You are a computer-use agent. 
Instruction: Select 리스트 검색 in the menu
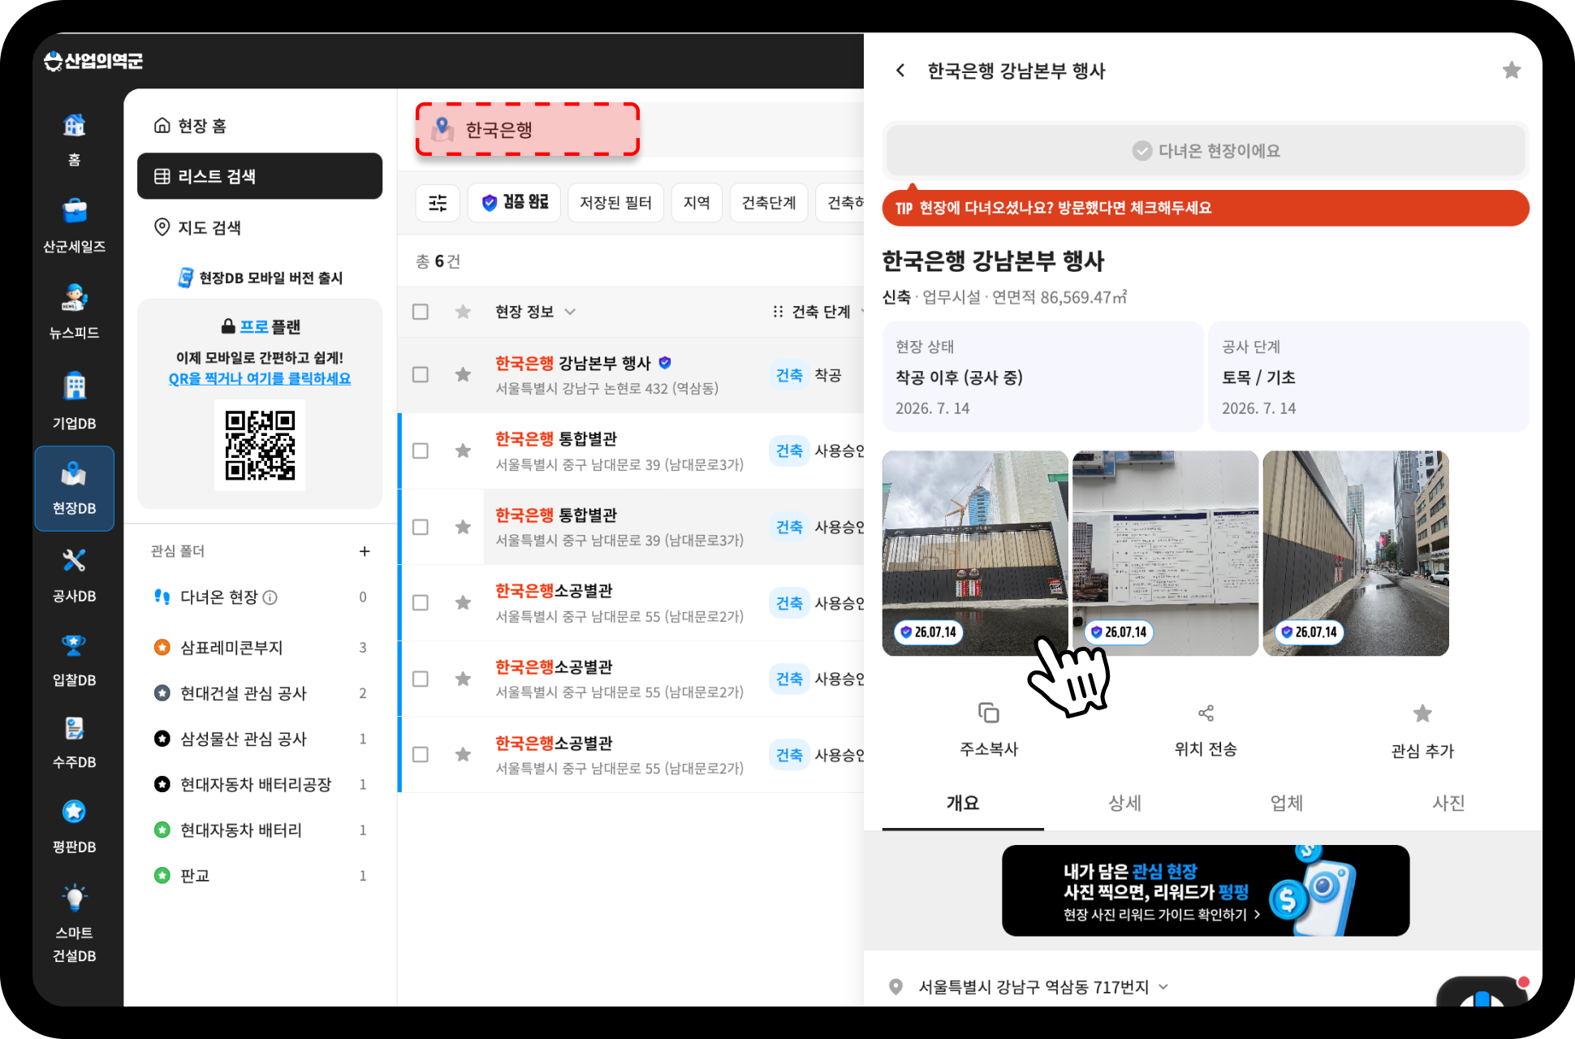coord(260,176)
